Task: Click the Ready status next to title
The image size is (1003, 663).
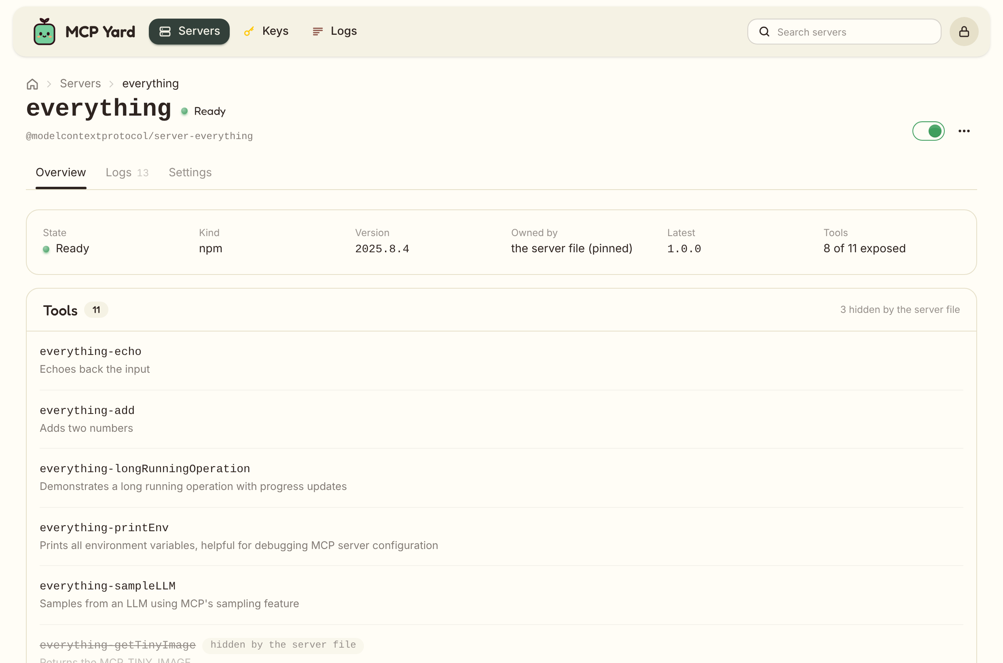Action: pyautogui.click(x=203, y=112)
